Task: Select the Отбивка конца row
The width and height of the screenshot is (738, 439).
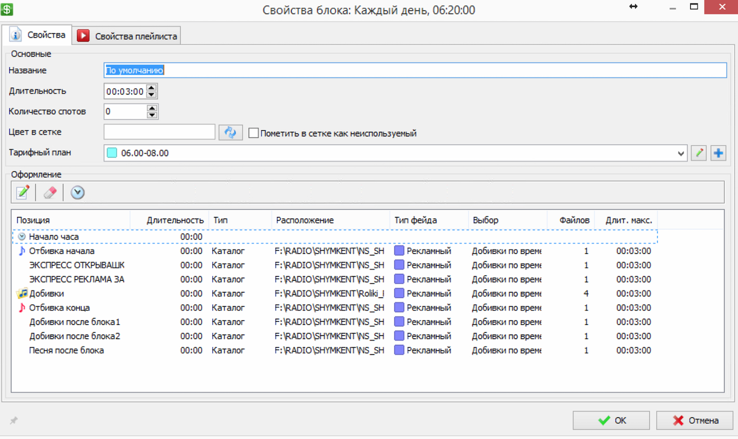Action: (x=335, y=308)
